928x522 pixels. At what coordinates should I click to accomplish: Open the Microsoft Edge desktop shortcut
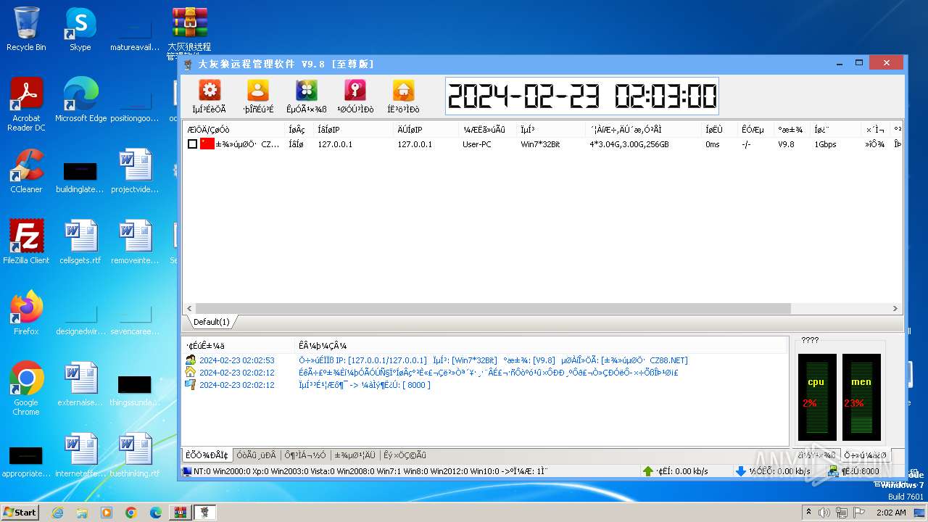[x=80, y=99]
